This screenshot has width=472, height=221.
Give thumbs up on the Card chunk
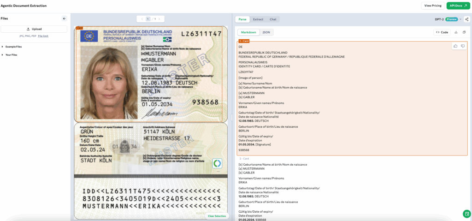(x=456, y=46)
